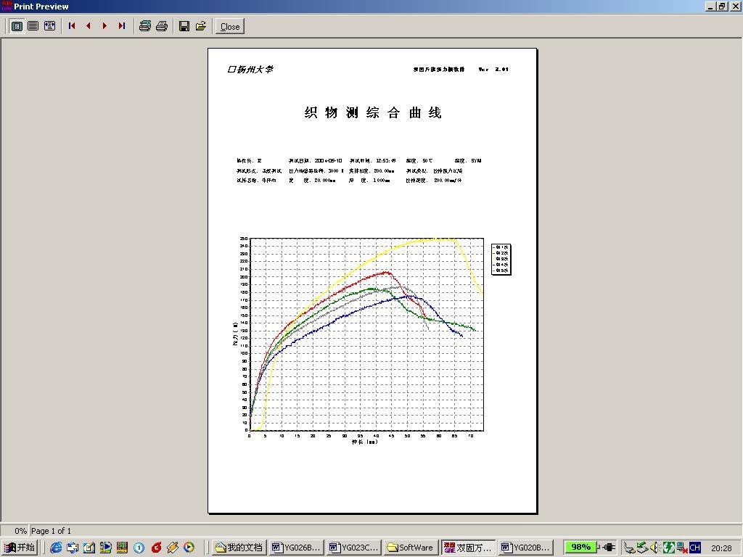Jump to the last page
The height and width of the screenshot is (557, 743).
point(121,26)
